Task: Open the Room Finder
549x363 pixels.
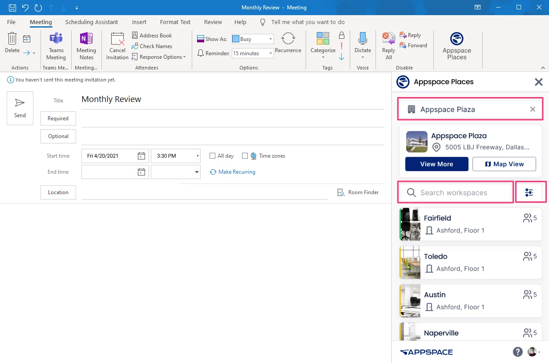Action: [358, 192]
